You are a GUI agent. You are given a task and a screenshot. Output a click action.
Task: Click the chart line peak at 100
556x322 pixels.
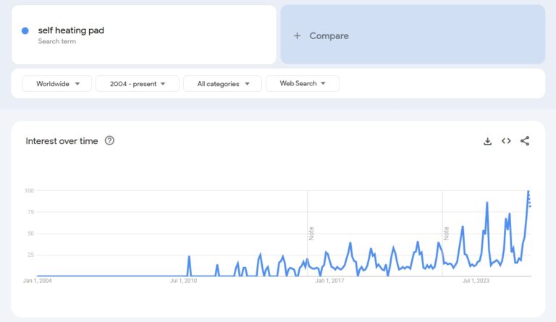pyautogui.click(x=528, y=192)
